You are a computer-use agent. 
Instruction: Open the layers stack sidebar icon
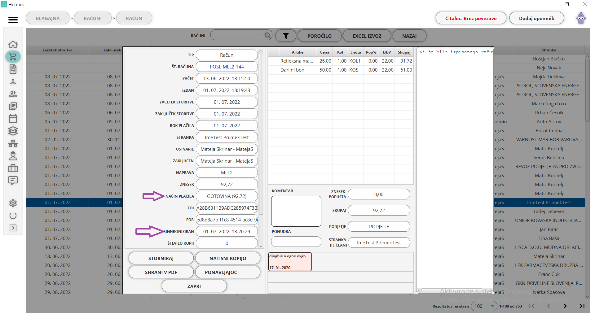pos(13,131)
